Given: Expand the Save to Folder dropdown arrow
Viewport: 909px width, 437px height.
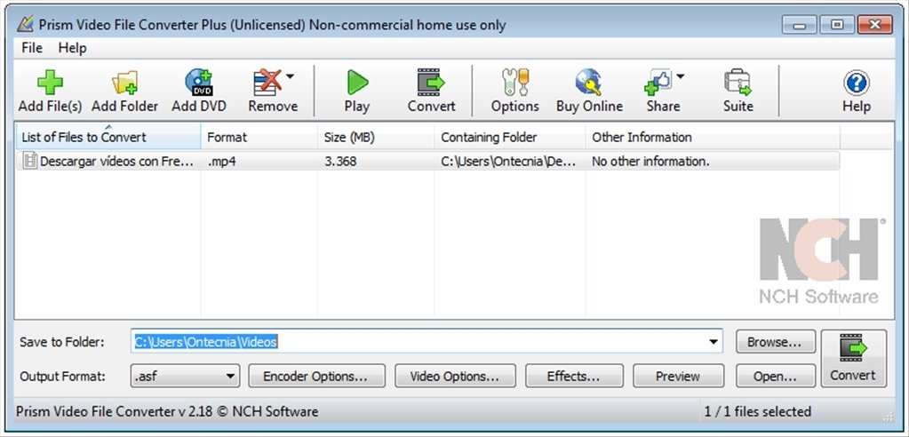Looking at the screenshot, I should [714, 342].
